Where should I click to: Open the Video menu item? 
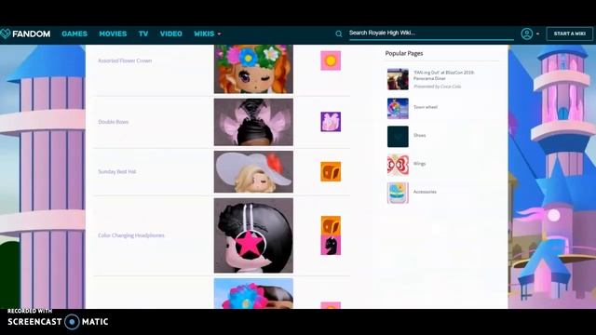[x=171, y=33]
